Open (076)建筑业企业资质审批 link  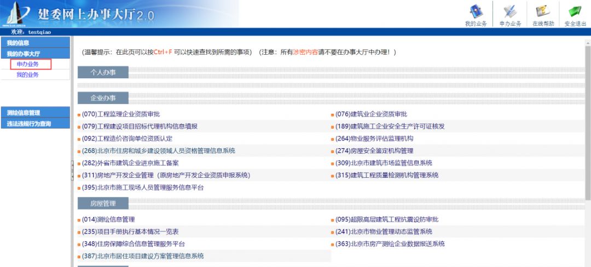click(x=371, y=114)
